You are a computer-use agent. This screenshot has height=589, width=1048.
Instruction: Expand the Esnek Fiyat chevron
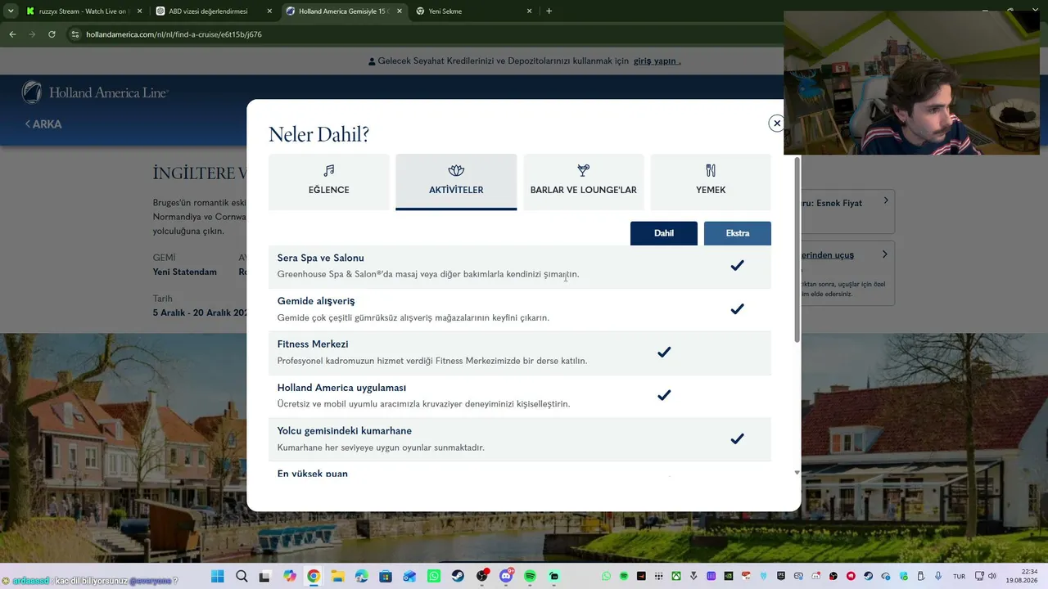pos(885,200)
